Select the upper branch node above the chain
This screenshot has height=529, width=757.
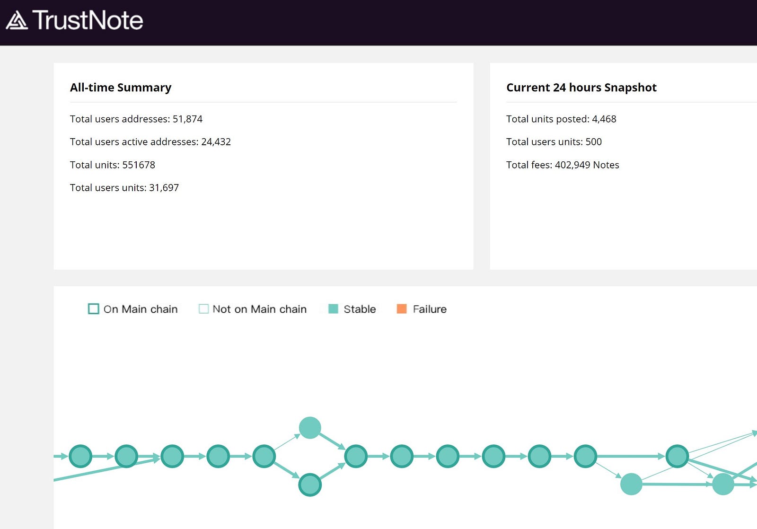310,428
